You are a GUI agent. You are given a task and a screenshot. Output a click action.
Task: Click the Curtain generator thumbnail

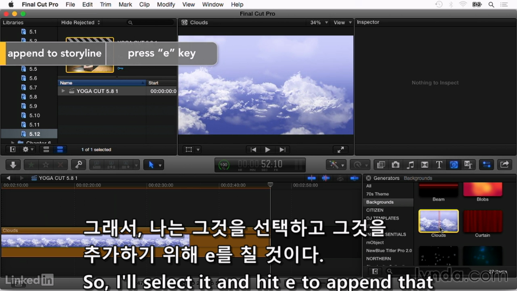click(x=482, y=221)
